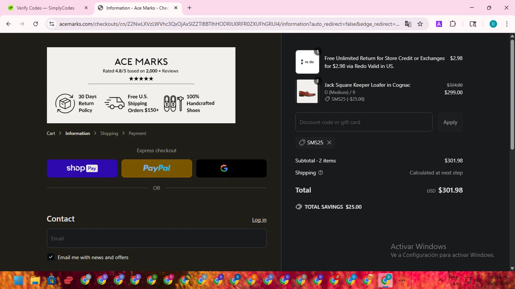This screenshot has height=289, width=515.
Task: Apply the discount code
Action: point(450,122)
